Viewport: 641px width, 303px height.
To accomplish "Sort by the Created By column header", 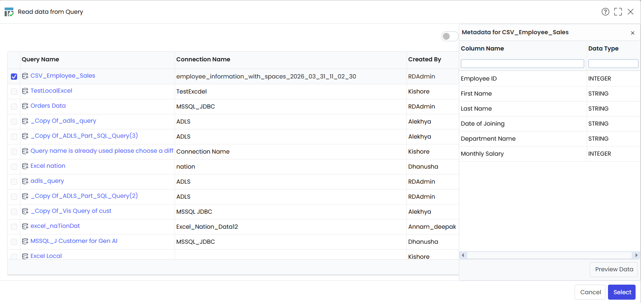I will click(425, 59).
